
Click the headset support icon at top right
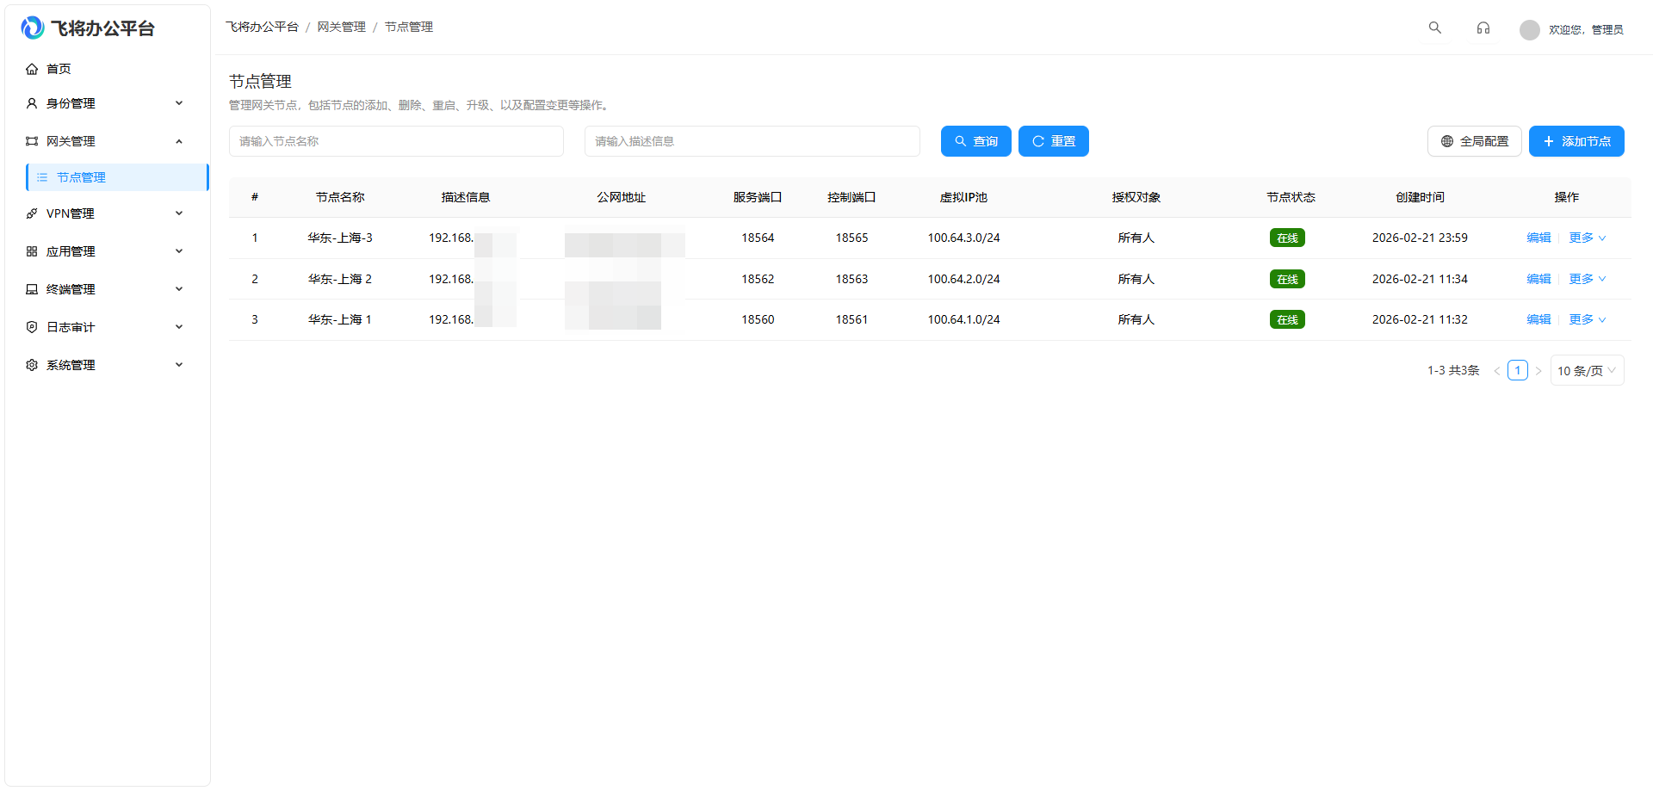click(1483, 28)
